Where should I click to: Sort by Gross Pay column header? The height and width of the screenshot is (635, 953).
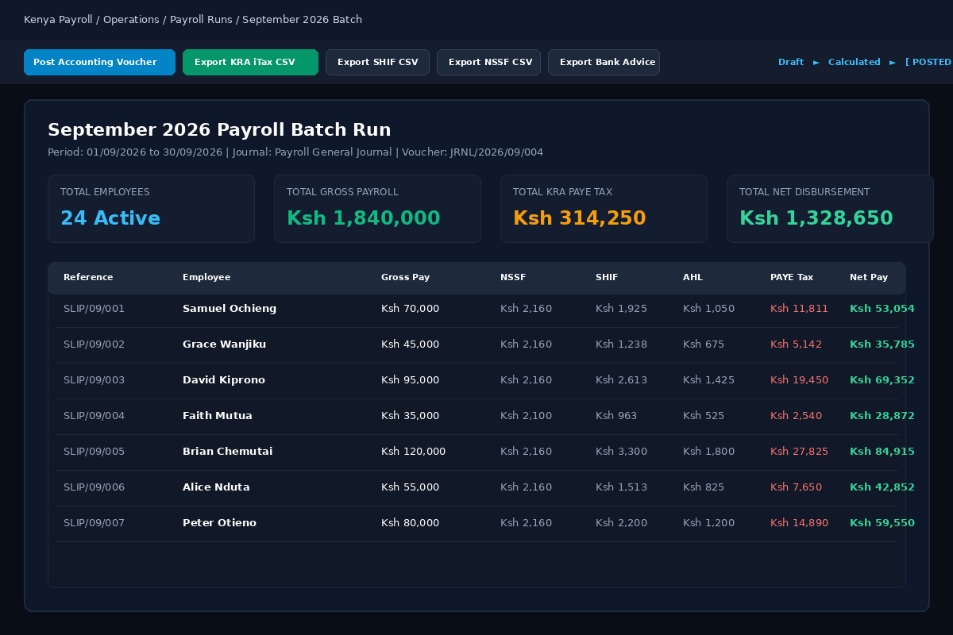click(x=405, y=277)
